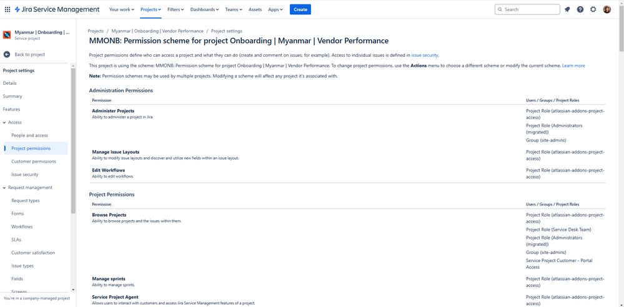The height and width of the screenshot is (307, 624).
Task: Open the Apps dropdown menu
Action: 275,9
